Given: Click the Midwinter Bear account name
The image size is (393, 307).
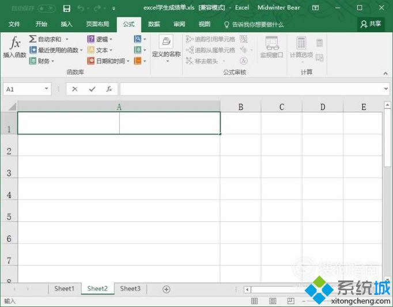Looking at the screenshot, I should (279, 7).
